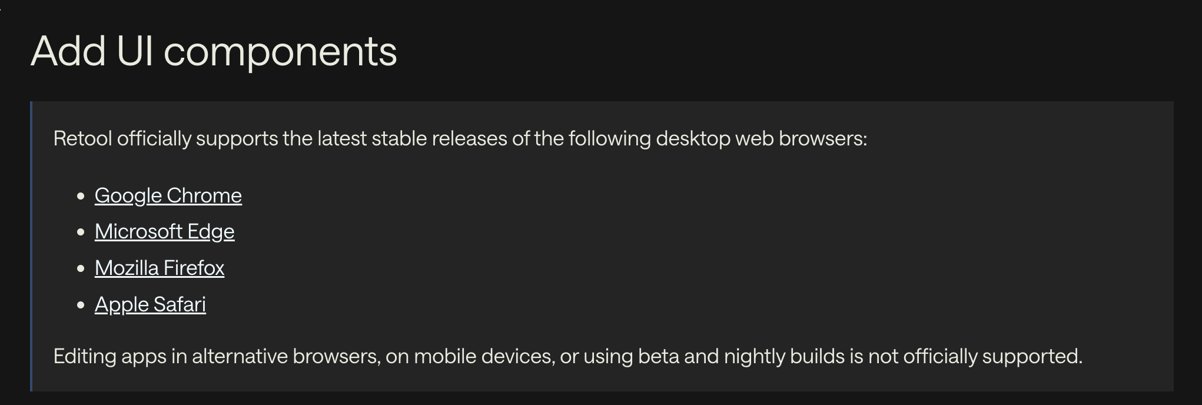The image size is (1202, 405).
Task: Click the sentence starting Editing apps
Action: [x=568, y=356]
